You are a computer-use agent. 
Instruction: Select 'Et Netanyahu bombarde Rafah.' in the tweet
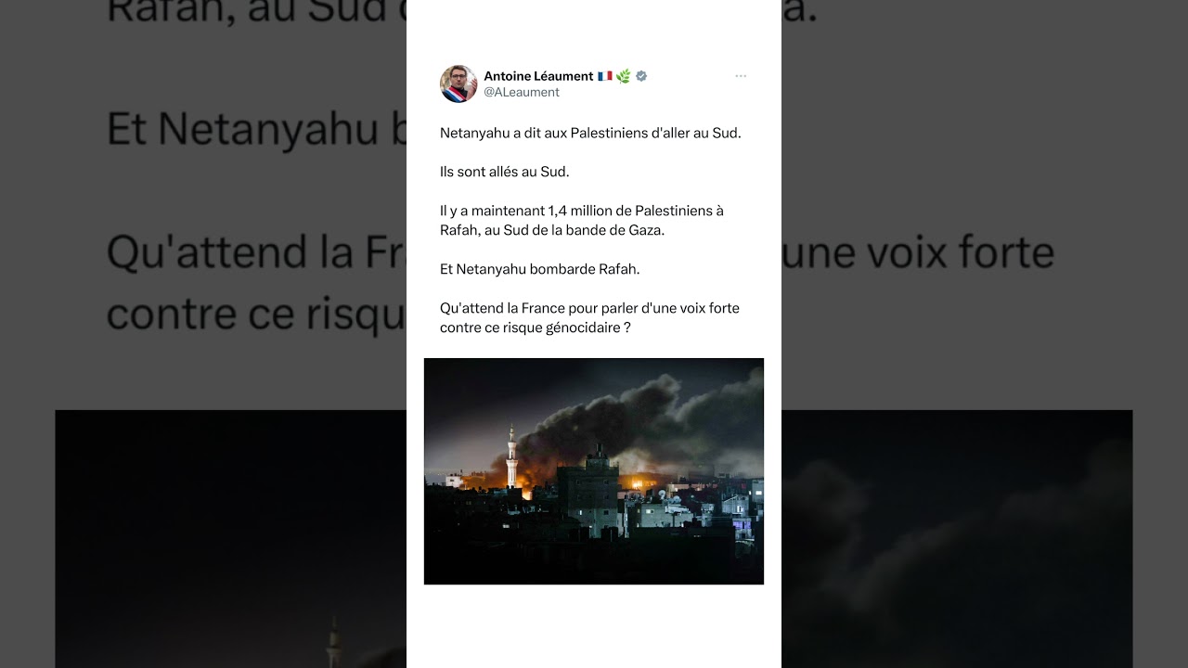coord(540,269)
